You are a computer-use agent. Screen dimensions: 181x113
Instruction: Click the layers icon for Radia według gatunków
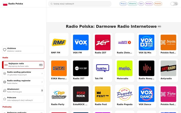point(5,73)
